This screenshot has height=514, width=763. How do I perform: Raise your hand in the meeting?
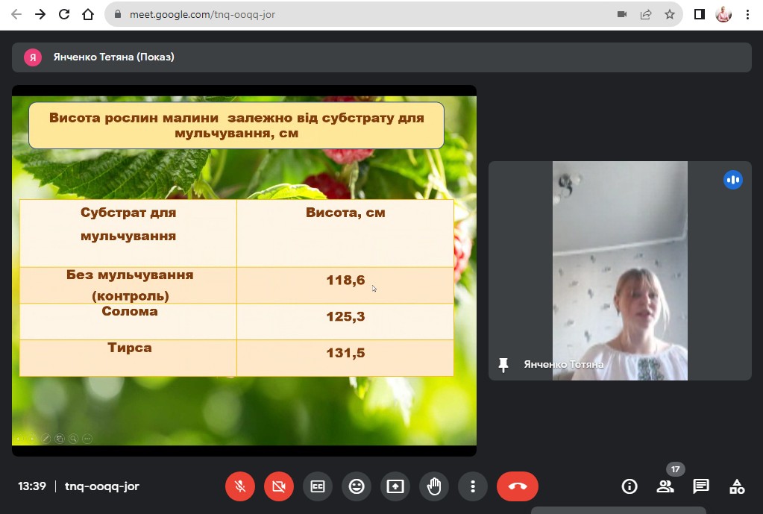click(434, 486)
